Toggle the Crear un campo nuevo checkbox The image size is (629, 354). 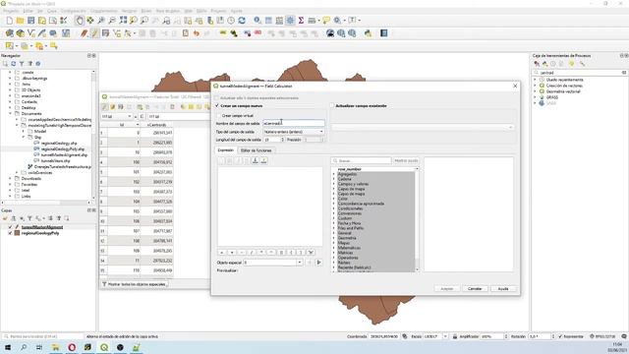pyautogui.click(x=217, y=106)
